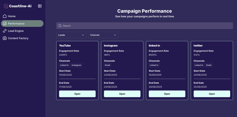
Task: Click end date 26/06/2025
Action: (x=156, y=87)
